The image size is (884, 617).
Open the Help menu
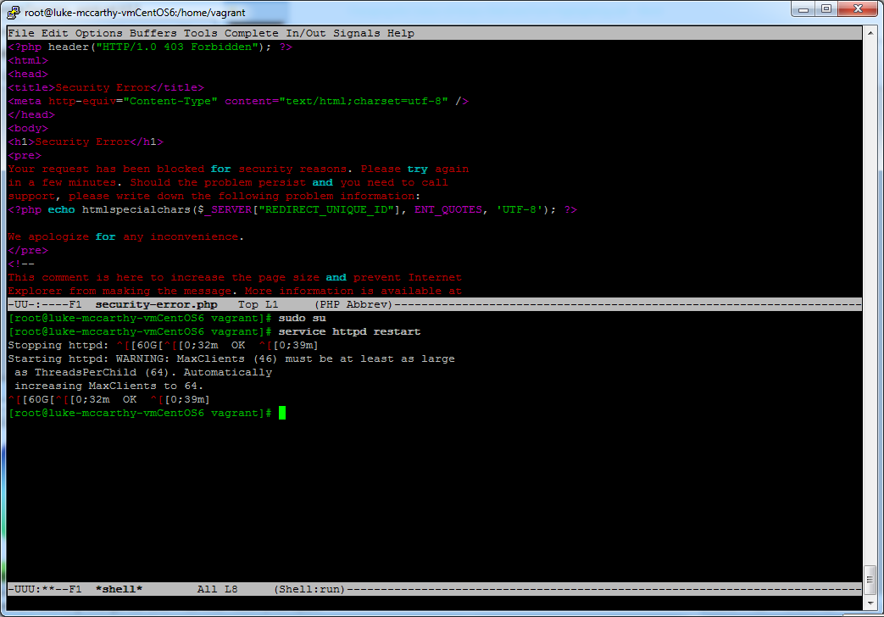(x=401, y=33)
